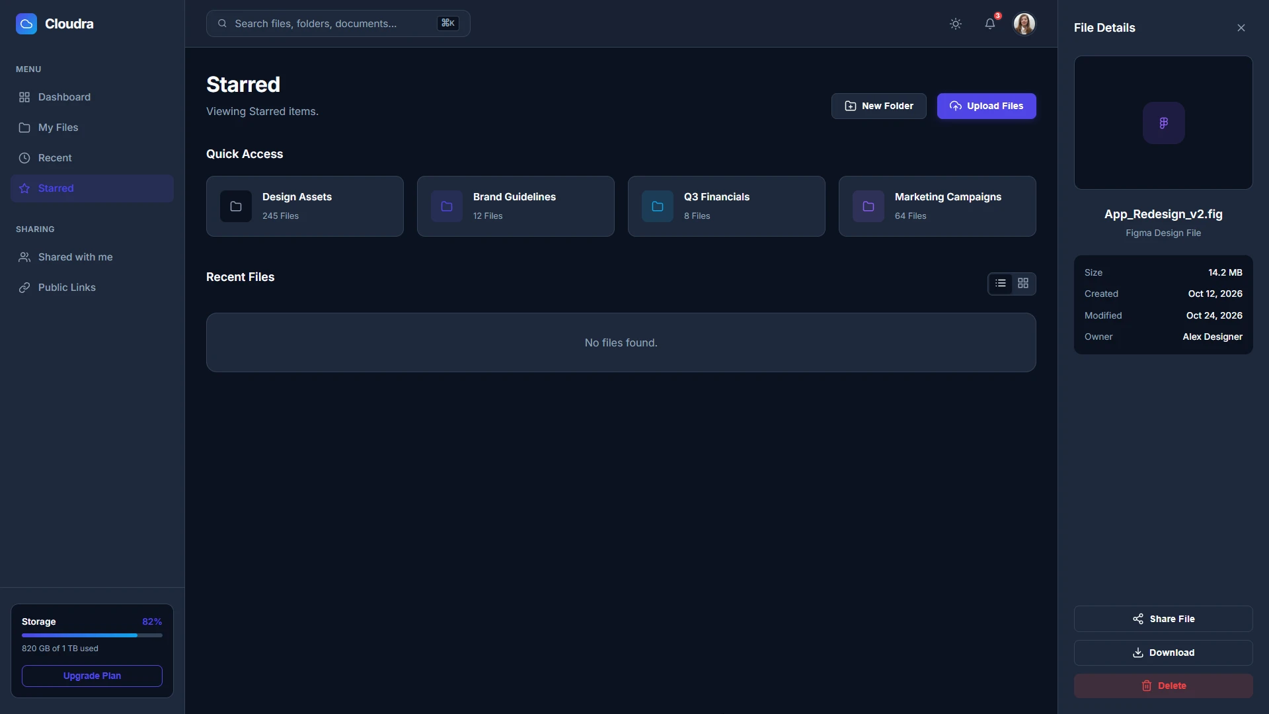Click the Upload Files button
1269x714 pixels.
tap(987, 106)
